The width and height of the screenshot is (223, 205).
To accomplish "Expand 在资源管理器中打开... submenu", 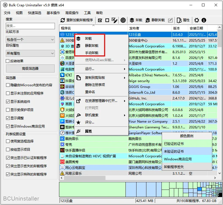I will tap(101, 101).
